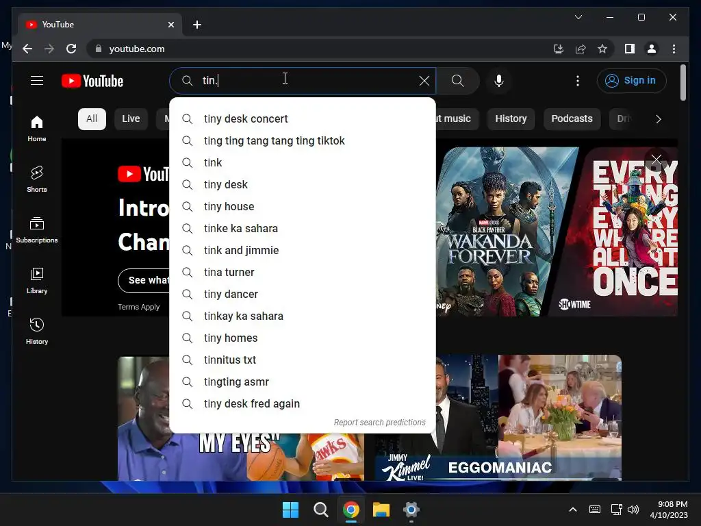Choose suggestion tink and jimmie

pyautogui.click(x=303, y=250)
